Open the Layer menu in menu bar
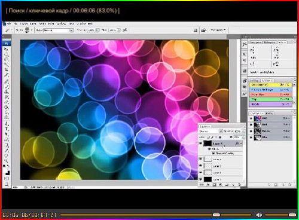The height and width of the screenshot is (220, 299). point(33,23)
